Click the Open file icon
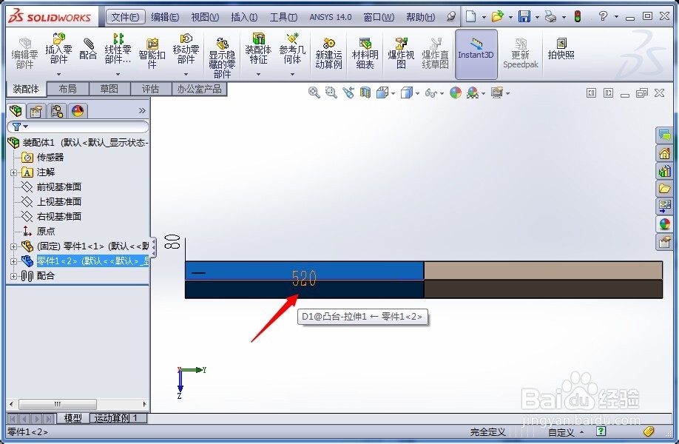Viewport: 679px width, 444px height. tap(498, 16)
